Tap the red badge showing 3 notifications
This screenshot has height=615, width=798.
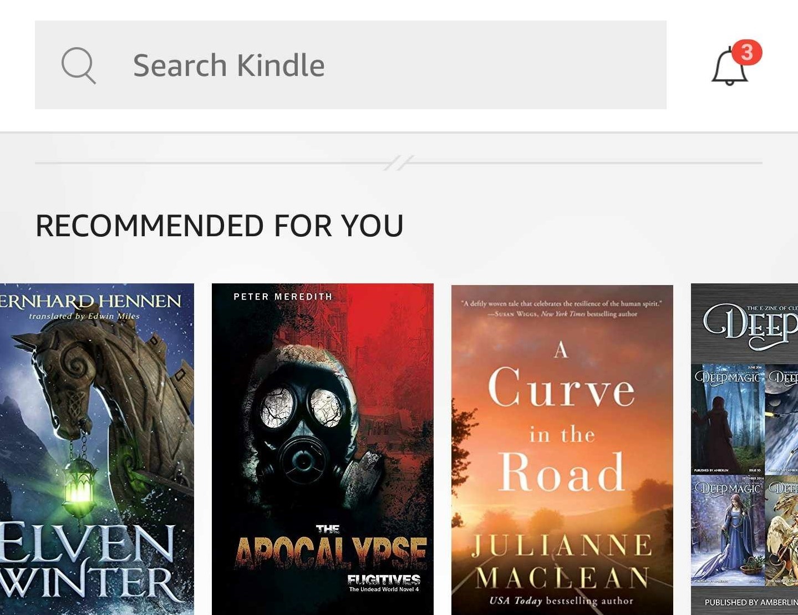[x=747, y=53]
